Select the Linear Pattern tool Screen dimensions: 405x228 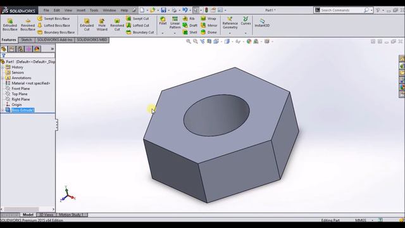pos(175,23)
